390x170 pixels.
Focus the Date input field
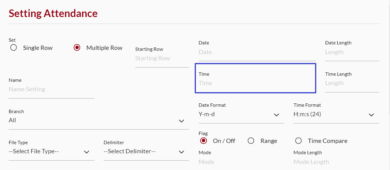[x=257, y=52]
